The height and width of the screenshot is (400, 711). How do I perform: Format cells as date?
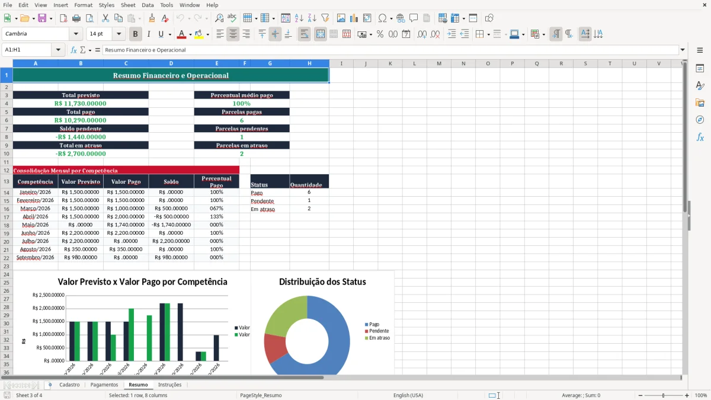(x=406, y=34)
